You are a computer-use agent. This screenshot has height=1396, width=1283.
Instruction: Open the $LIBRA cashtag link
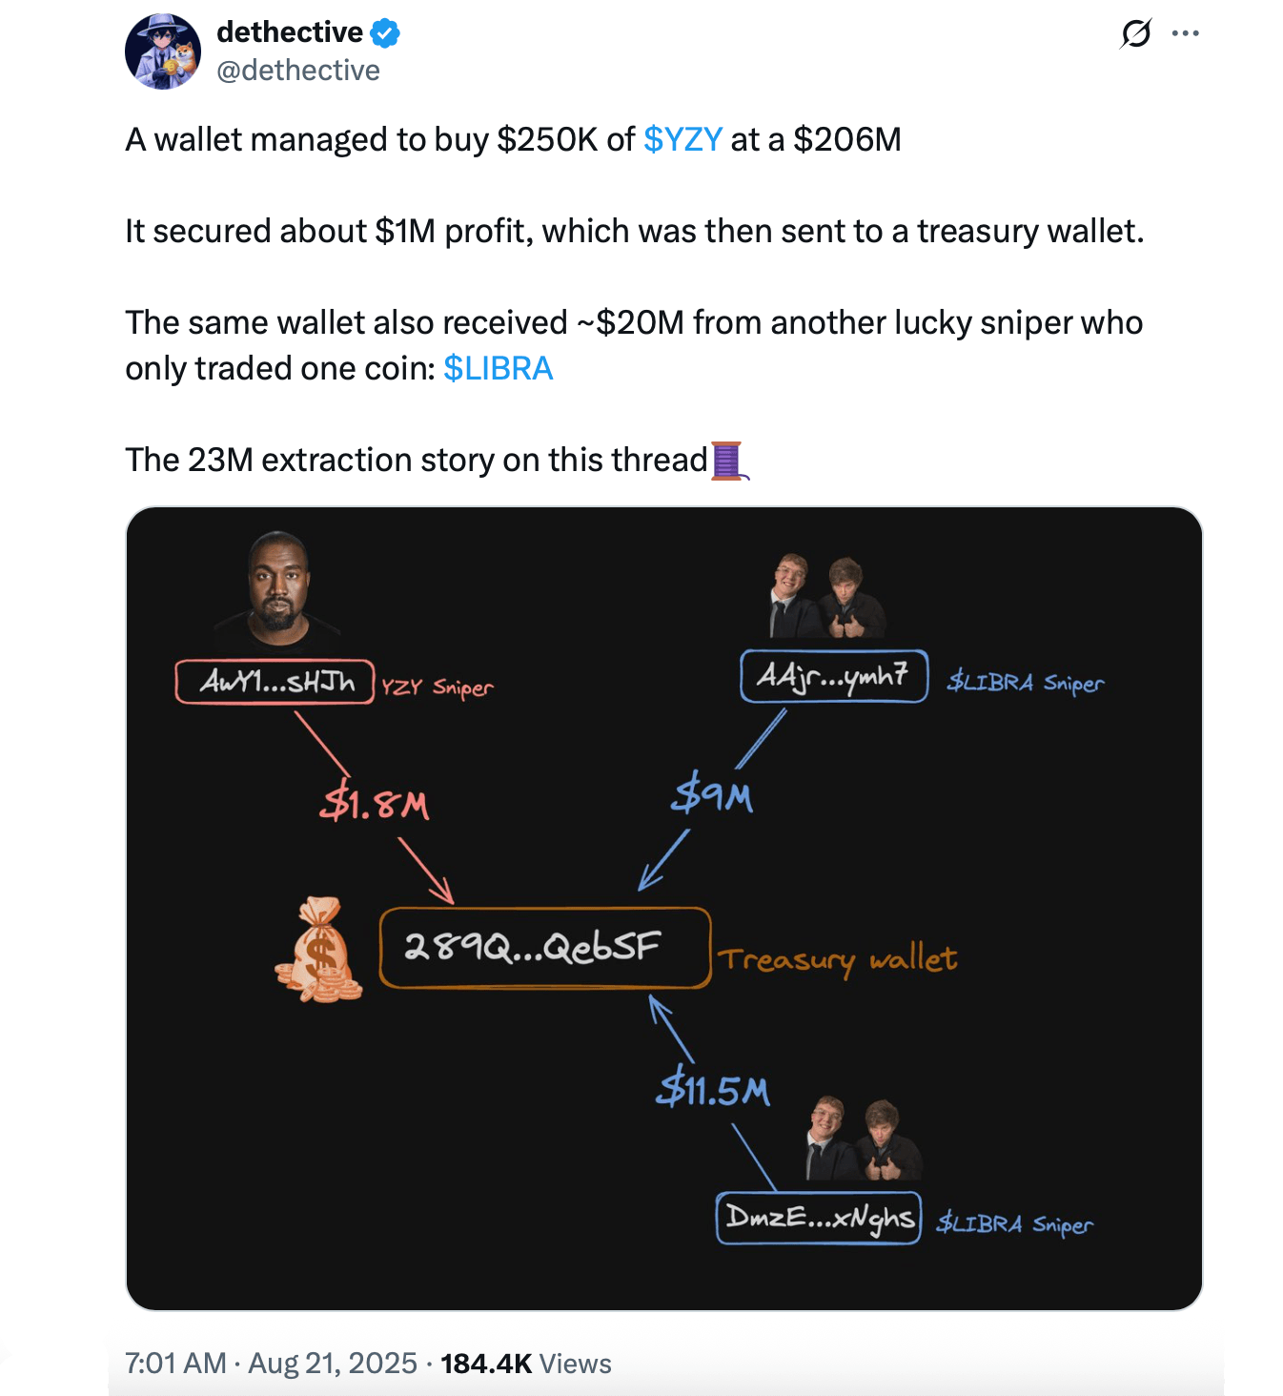pyautogui.click(x=498, y=367)
